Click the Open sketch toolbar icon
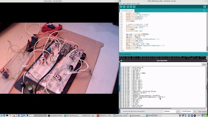The image size is (208, 117). tap(131, 6)
